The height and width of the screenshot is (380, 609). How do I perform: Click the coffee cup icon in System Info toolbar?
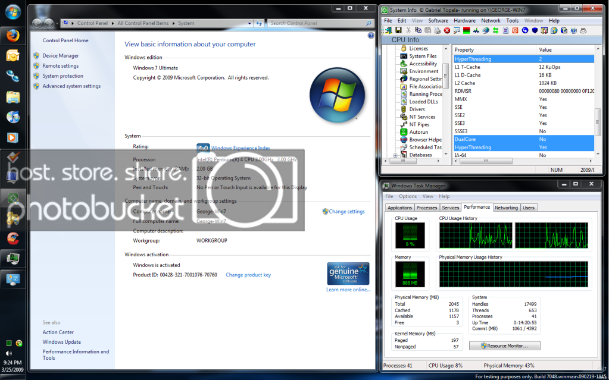(x=583, y=30)
